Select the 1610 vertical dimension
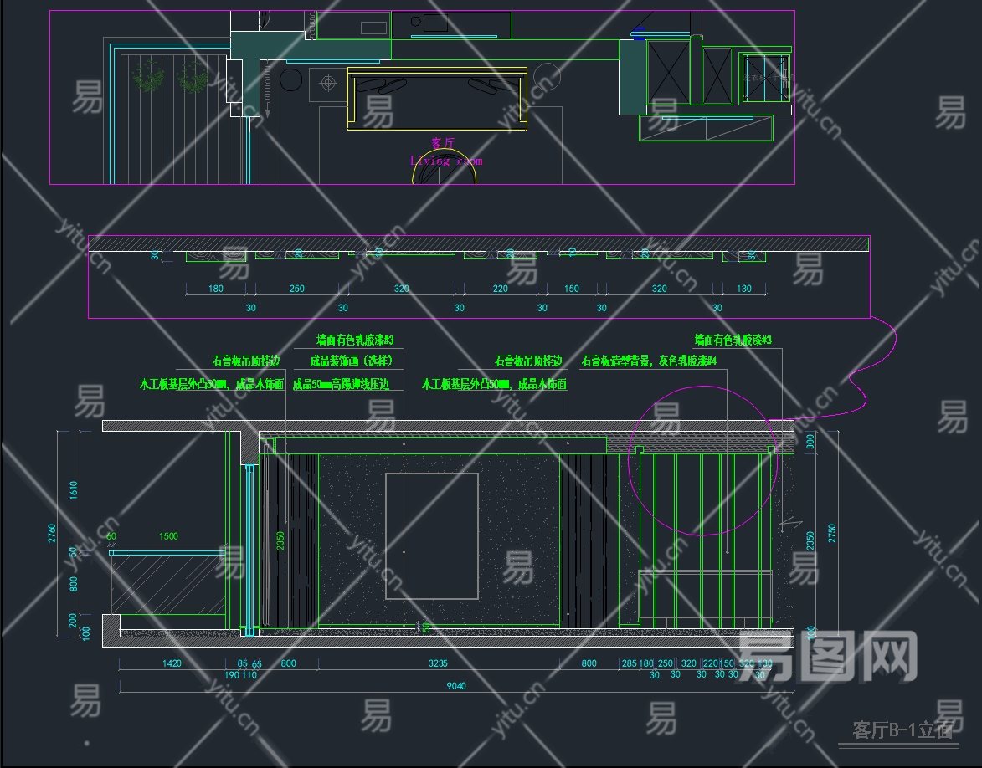Viewport: 982px width, 768px height. 74,490
